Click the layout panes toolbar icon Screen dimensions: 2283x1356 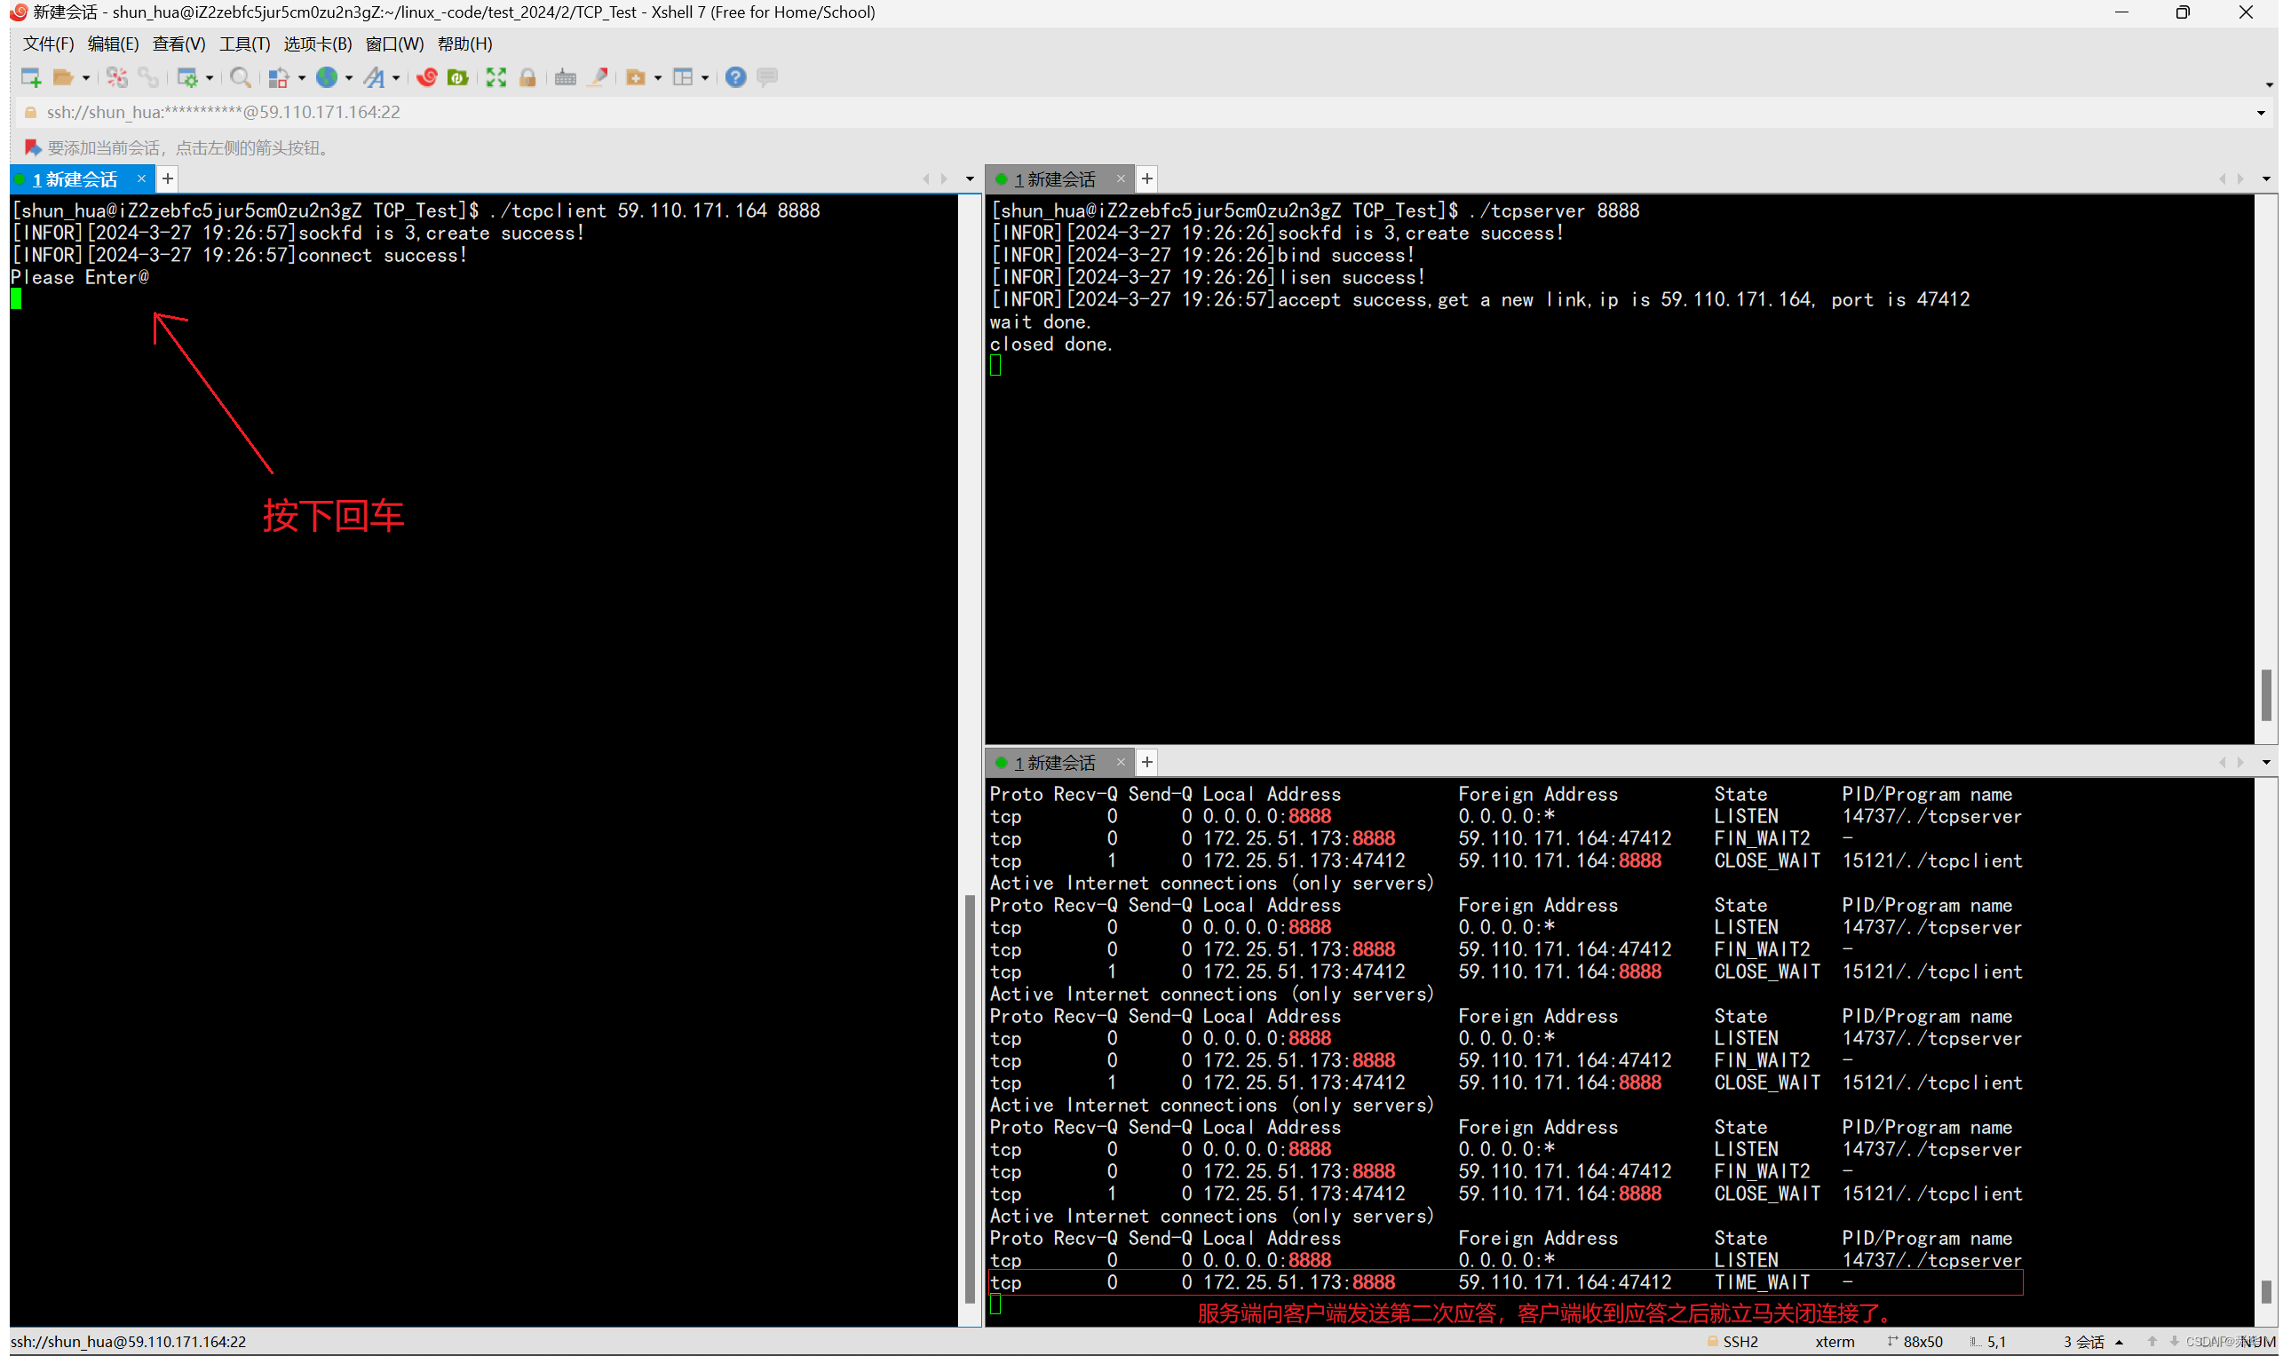coord(683,77)
